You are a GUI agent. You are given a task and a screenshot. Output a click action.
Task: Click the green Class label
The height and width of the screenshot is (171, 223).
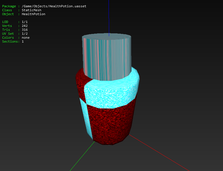point(7,10)
